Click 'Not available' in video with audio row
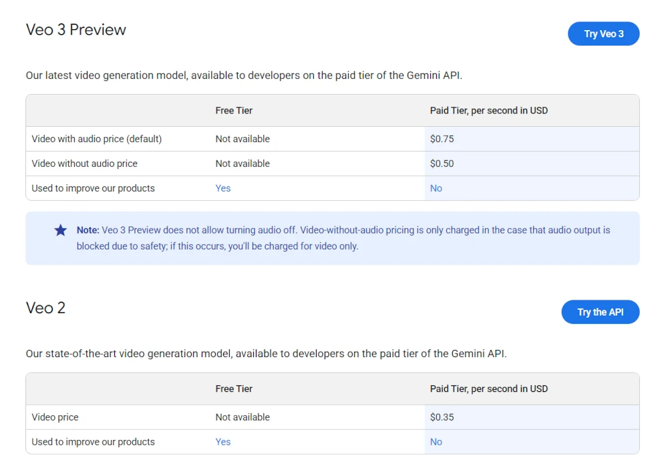The height and width of the screenshot is (474, 668). [x=242, y=139]
